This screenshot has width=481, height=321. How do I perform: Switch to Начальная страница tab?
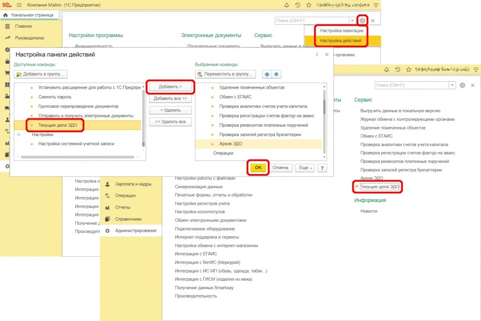click(31, 15)
